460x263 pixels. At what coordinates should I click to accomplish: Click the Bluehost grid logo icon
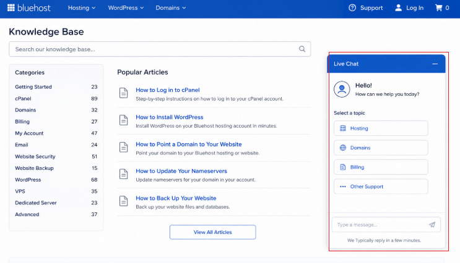(x=11, y=7)
